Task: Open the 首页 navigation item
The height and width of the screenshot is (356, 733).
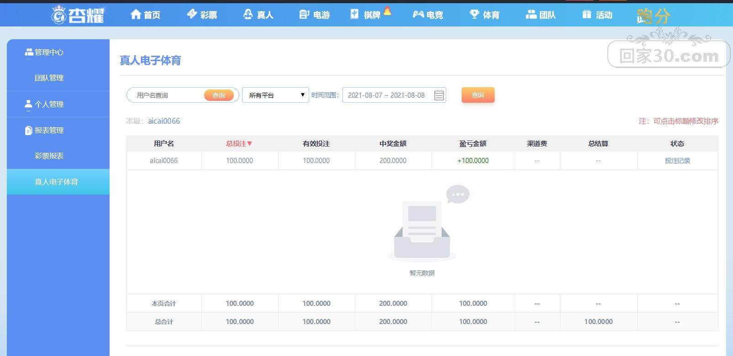Action: pyautogui.click(x=145, y=15)
